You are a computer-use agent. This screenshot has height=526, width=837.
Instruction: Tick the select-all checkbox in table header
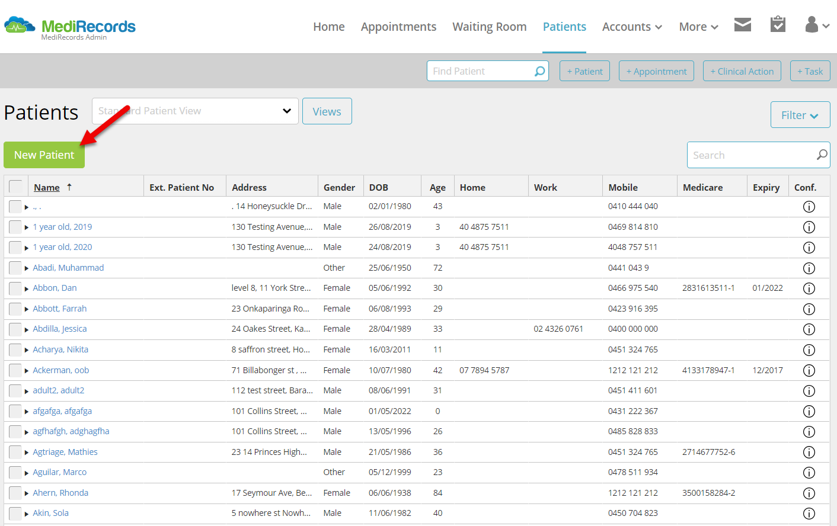click(x=16, y=187)
